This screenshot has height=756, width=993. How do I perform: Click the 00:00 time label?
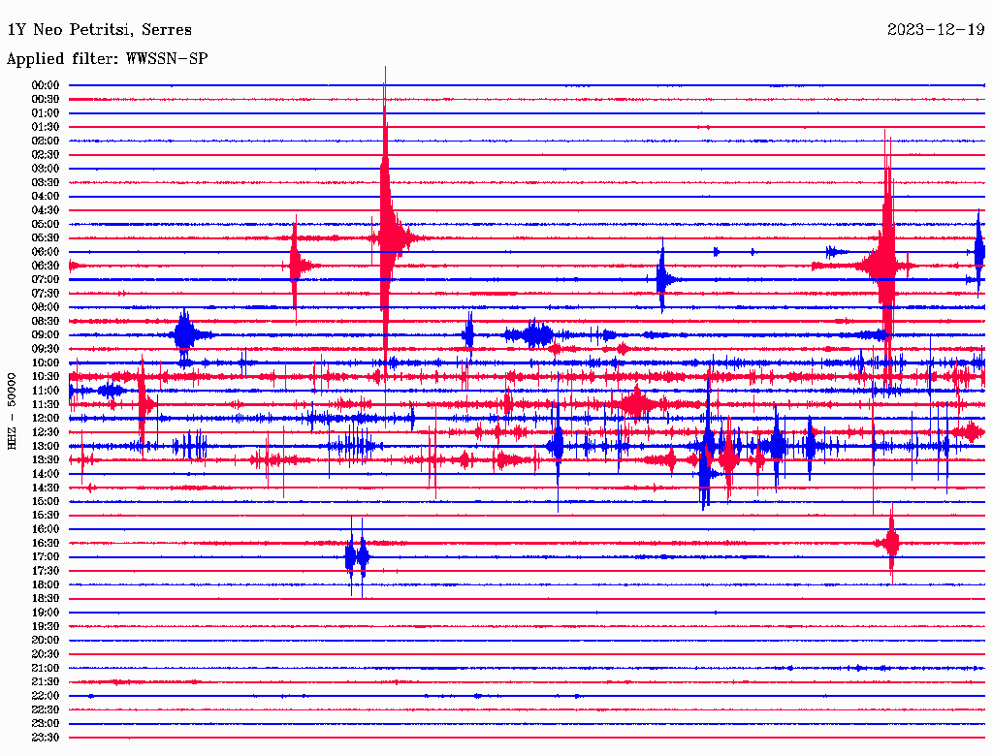click(x=46, y=85)
